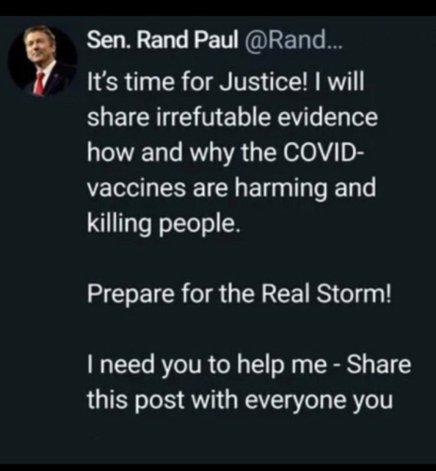Select the line "vaccines are harming and"
This screenshot has height=471, width=436.
(x=232, y=189)
